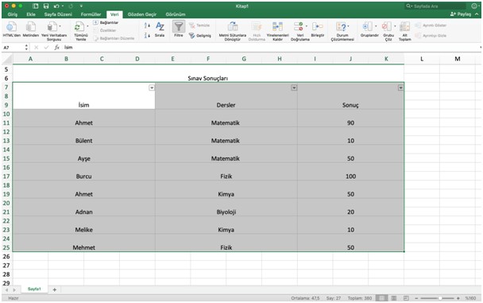Click the fx insert function button
Viewport: 483px width, 303px height.
point(56,48)
